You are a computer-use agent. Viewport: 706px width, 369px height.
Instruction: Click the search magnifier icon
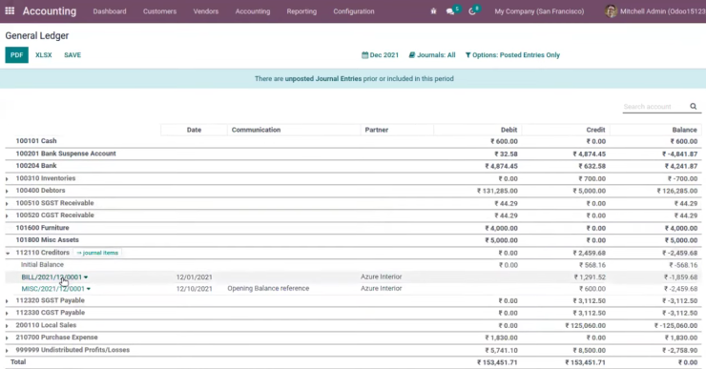(693, 106)
